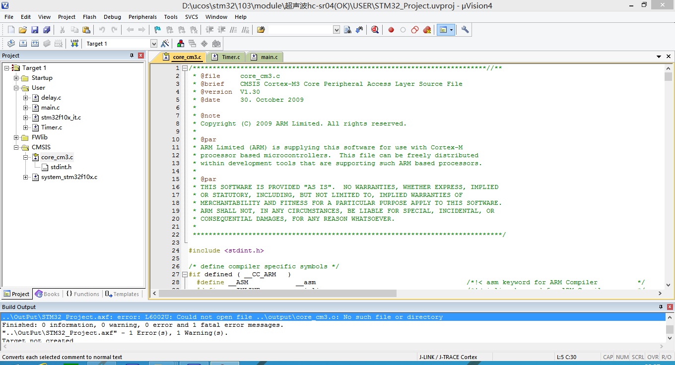This screenshot has width=675, height=365.
Task: Click the Uncomment selection icon
Action: [x=245, y=30]
